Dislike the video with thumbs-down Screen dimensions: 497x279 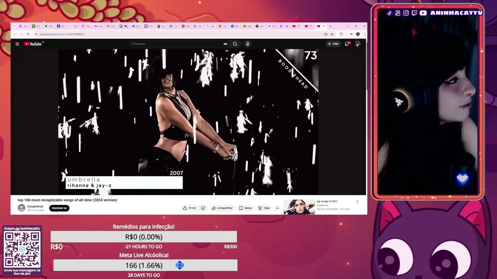coord(203,208)
